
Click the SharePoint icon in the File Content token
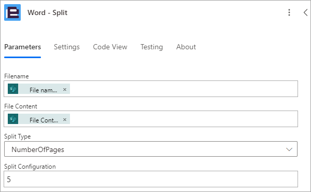coord(13,119)
